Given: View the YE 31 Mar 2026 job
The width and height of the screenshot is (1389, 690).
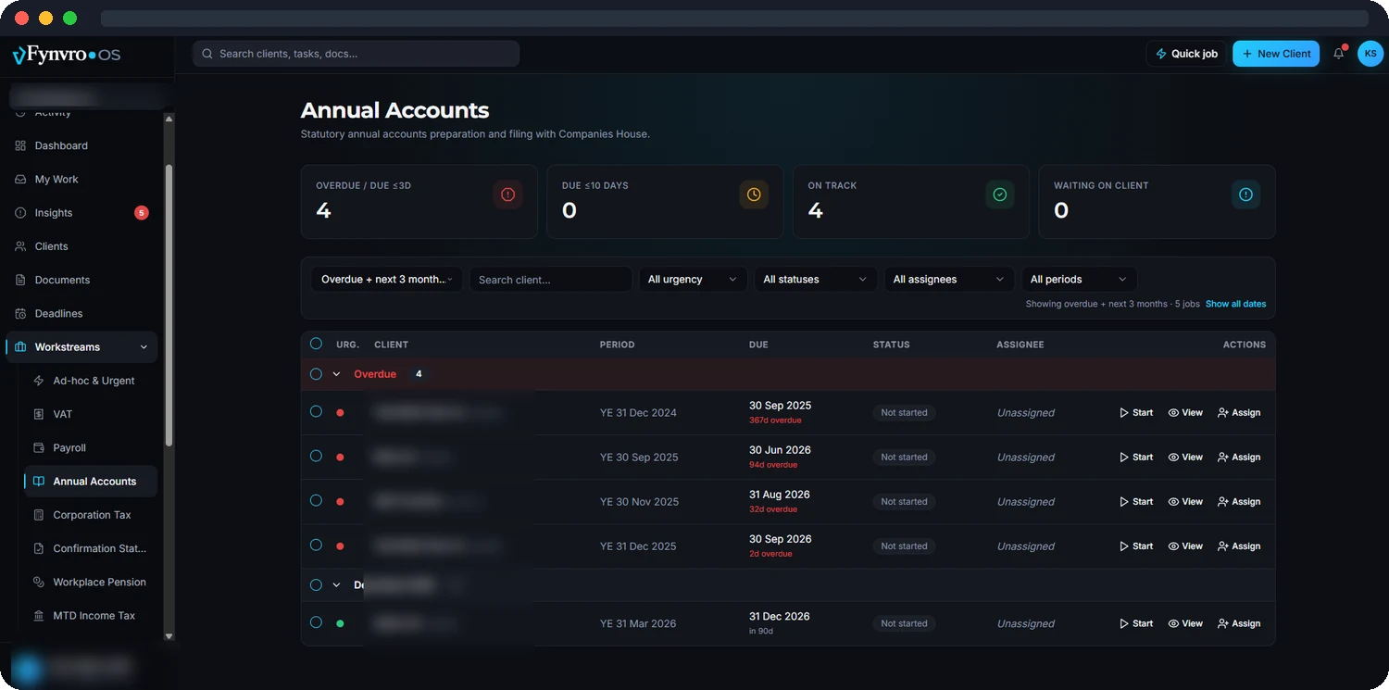Looking at the screenshot, I should [x=1185, y=624].
